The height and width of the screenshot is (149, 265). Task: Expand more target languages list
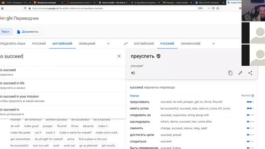pos(214,43)
